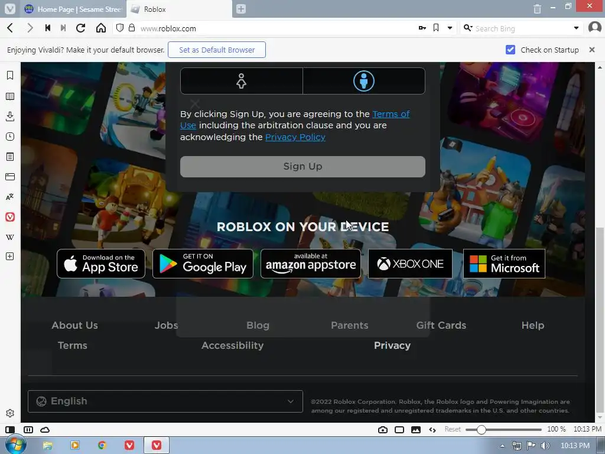The height and width of the screenshot is (454, 605).
Task: View site security lock info
Action: tap(132, 28)
